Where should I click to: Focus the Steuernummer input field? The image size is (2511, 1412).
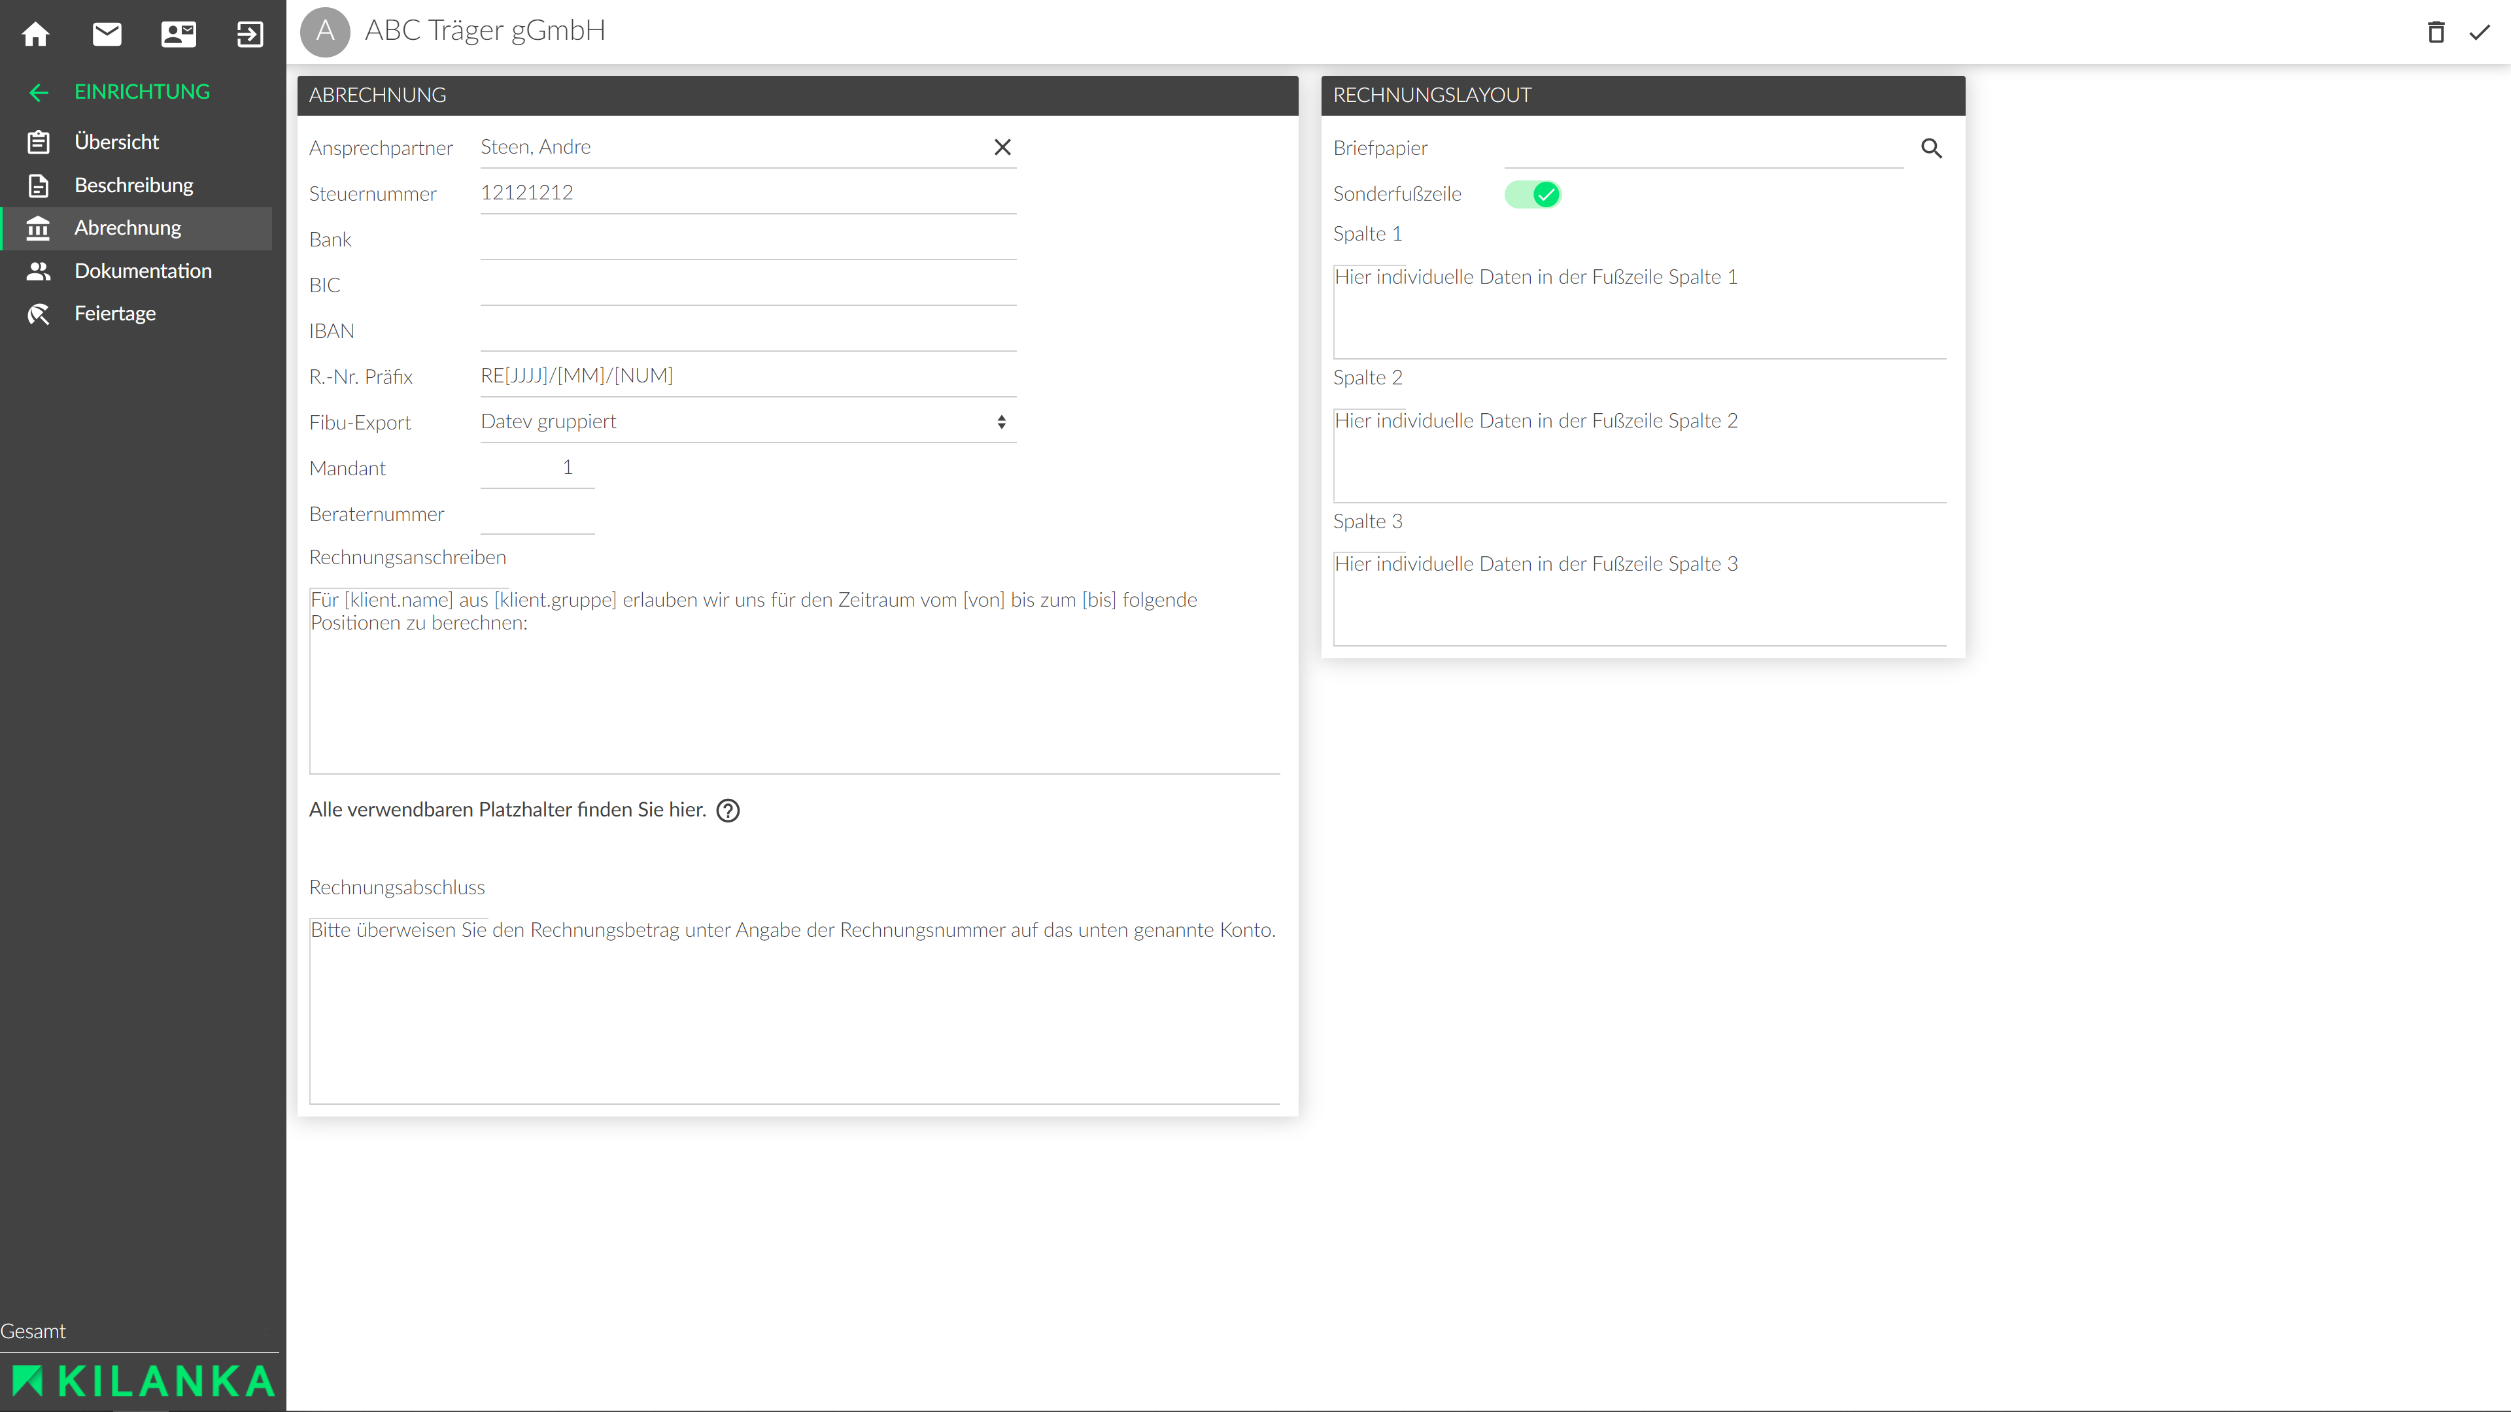[x=747, y=193]
